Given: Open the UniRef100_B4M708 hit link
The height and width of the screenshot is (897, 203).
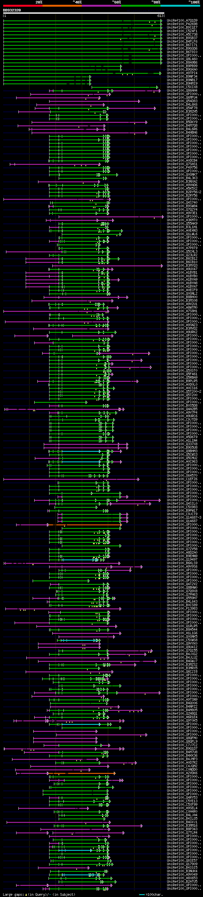Looking at the screenshot, I should point(182,125).
